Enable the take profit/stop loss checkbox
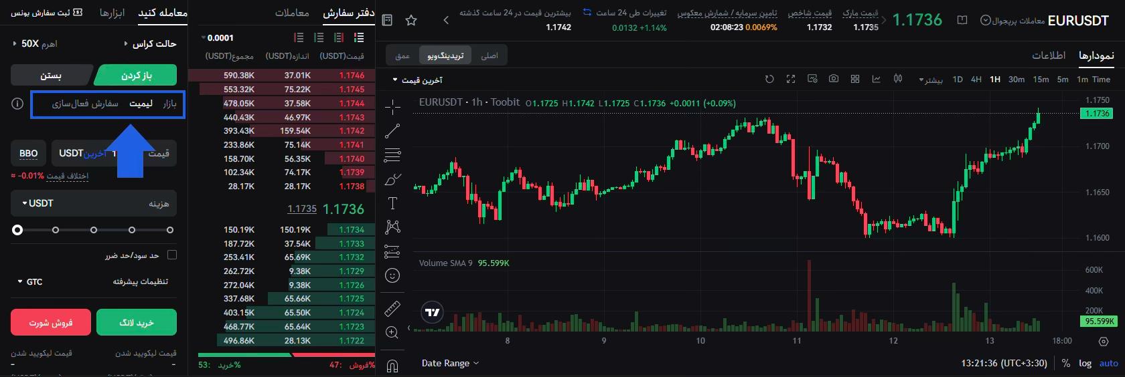 [x=172, y=255]
